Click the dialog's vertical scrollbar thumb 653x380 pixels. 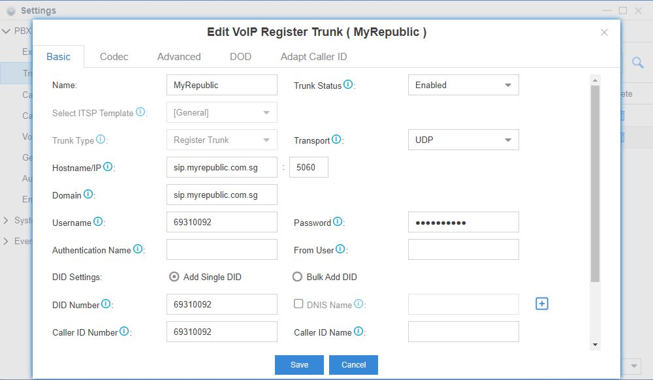(x=595, y=183)
